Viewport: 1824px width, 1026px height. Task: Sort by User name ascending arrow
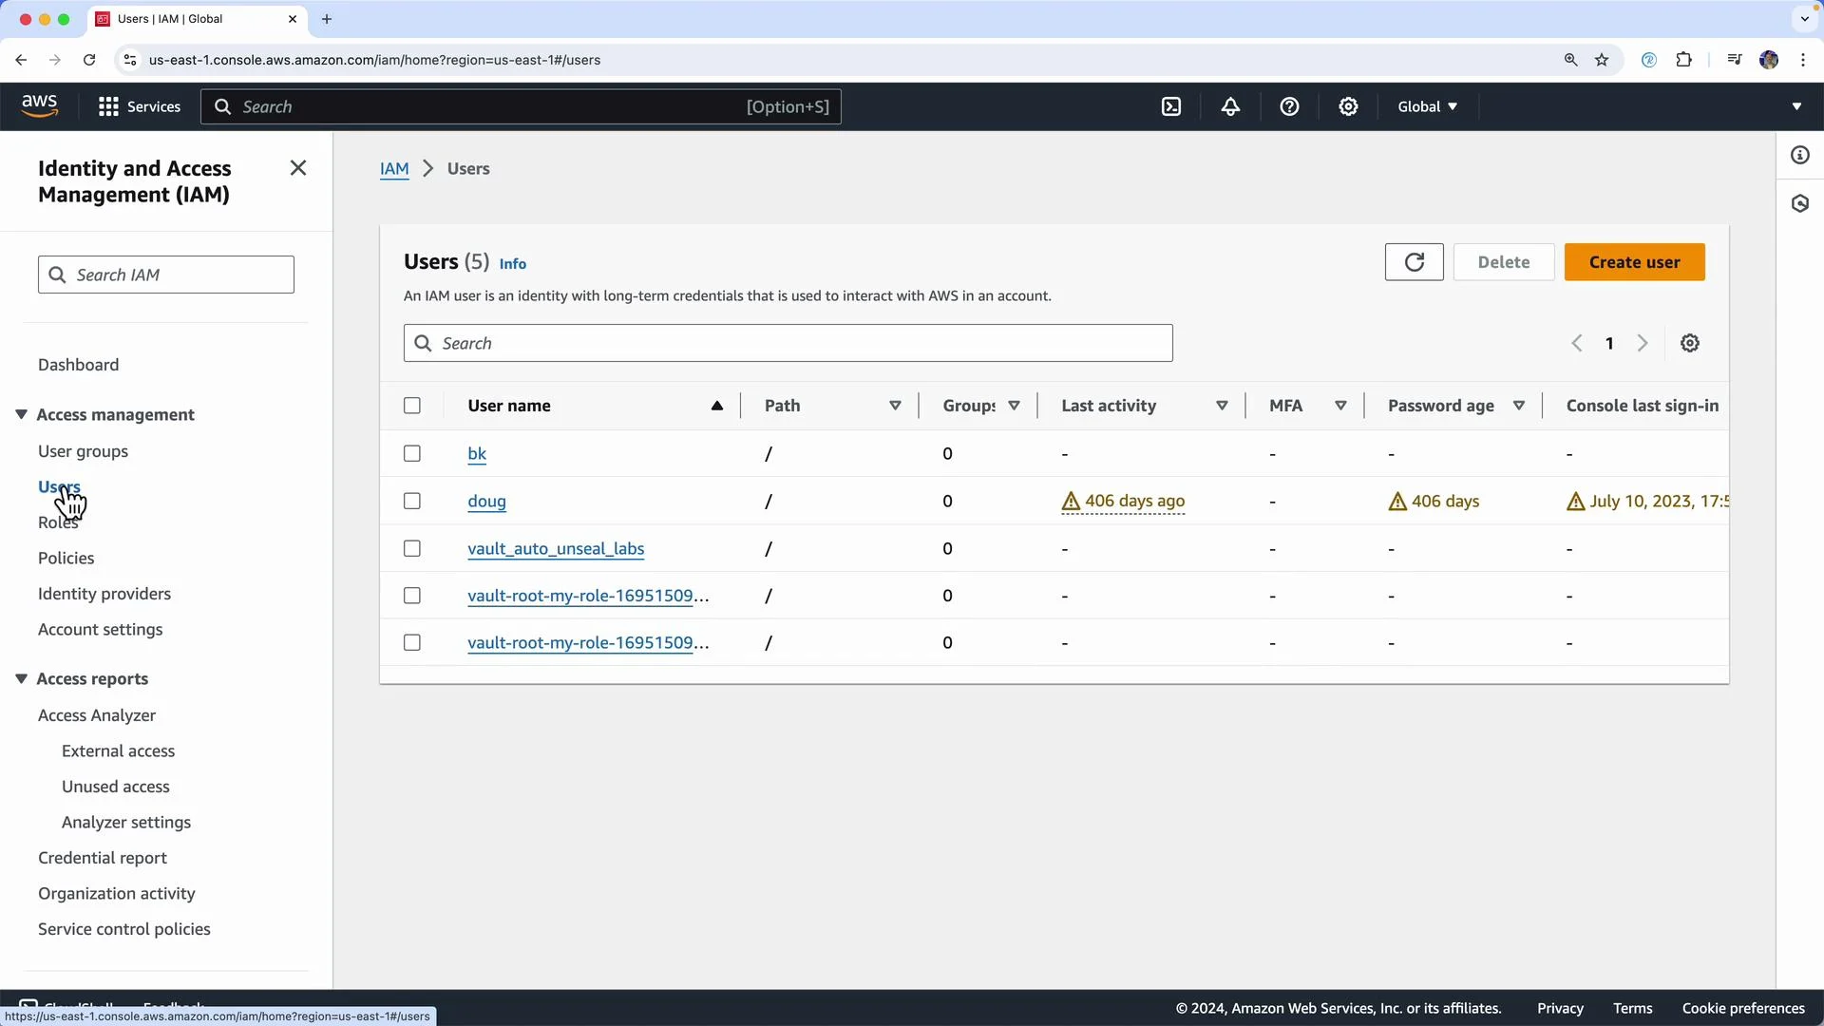click(717, 406)
